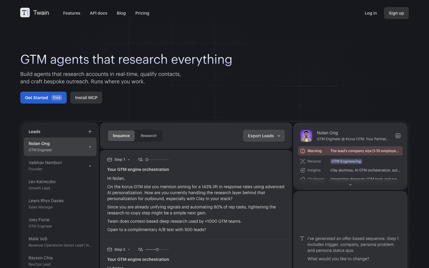Click the Step 2 envelope icon

[110, 250]
